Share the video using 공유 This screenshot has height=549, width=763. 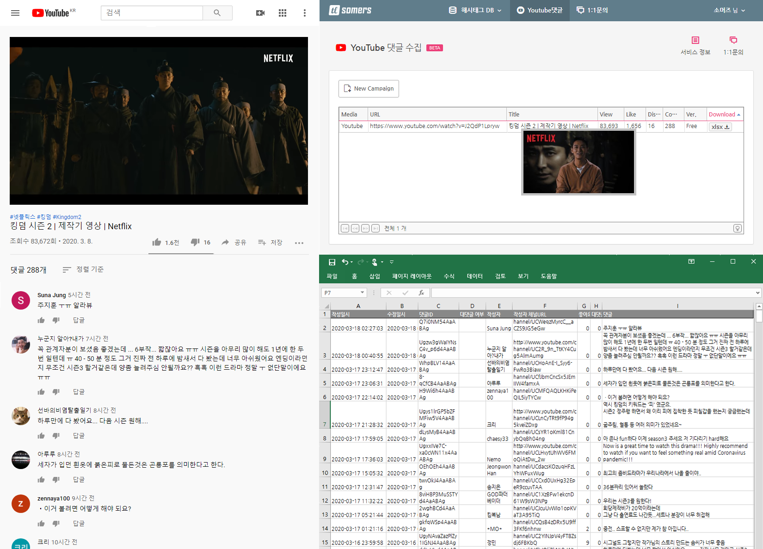[234, 242]
